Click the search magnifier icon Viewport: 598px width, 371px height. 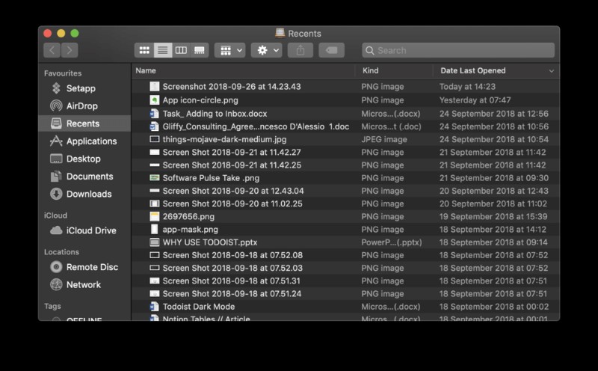click(369, 50)
